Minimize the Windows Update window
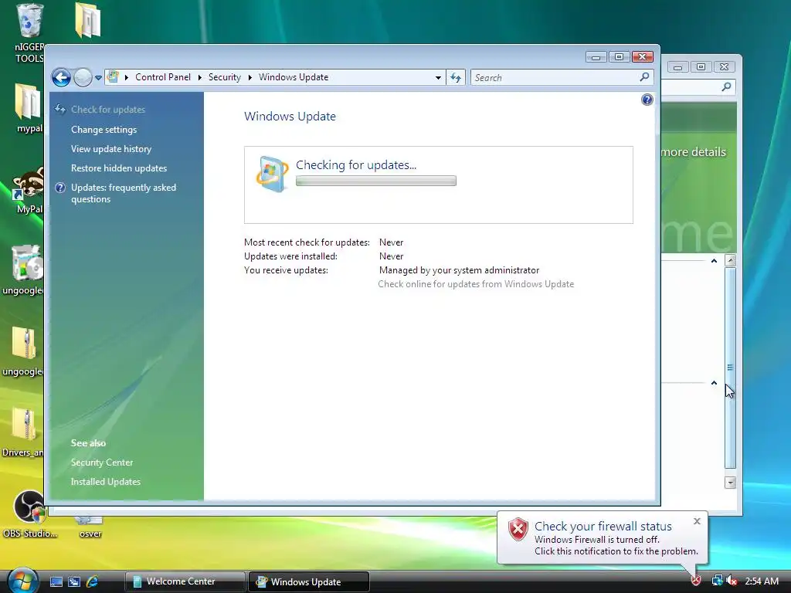The height and width of the screenshot is (593, 791). (x=596, y=56)
